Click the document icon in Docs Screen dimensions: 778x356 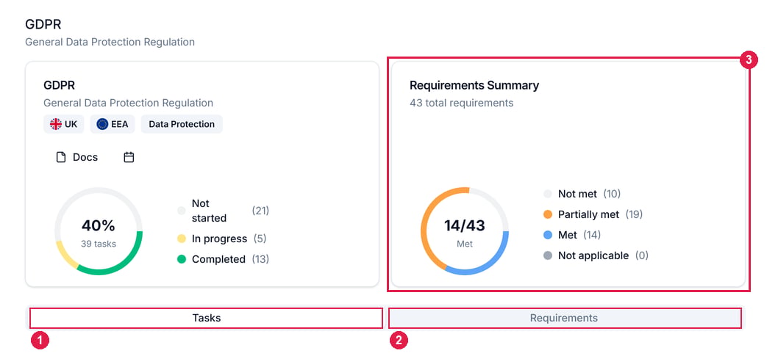(61, 158)
